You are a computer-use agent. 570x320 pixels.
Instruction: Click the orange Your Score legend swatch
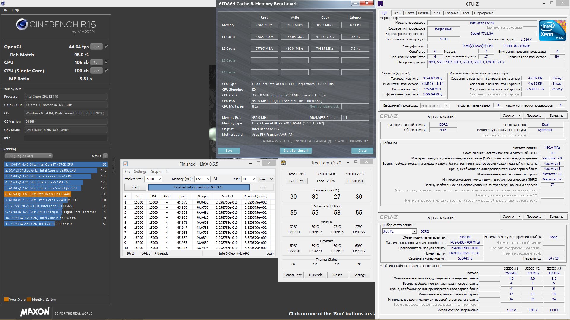click(x=6, y=300)
